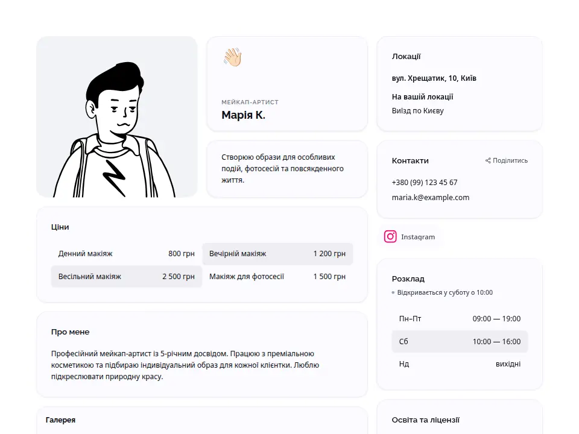Click the Ціни section heading

tap(60, 227)
